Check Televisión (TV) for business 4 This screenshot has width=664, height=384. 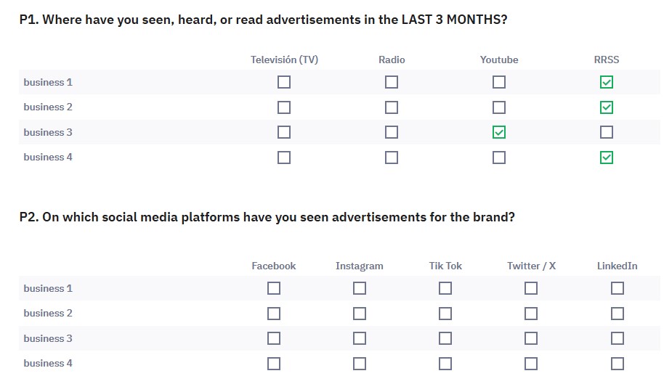[x=284, y=158]
